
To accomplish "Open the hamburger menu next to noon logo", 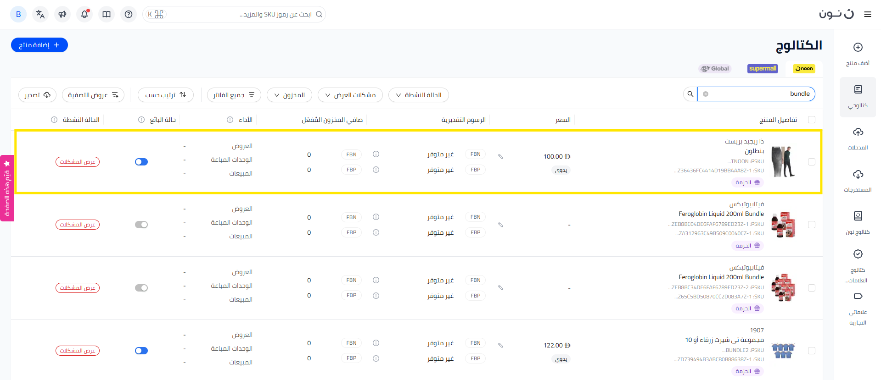I will [x=867, y=14].
